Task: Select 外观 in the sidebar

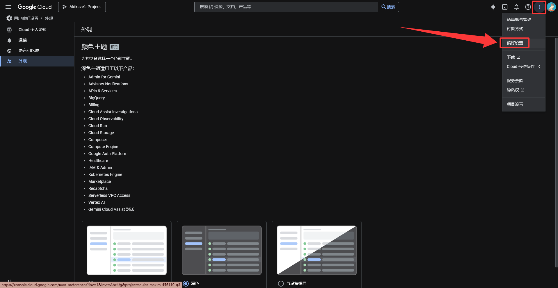Action: pos(37,61)
